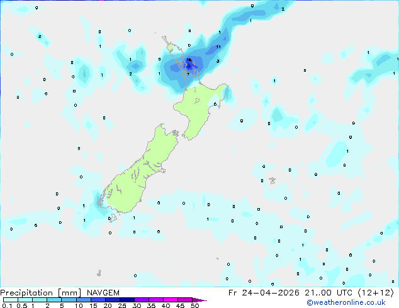Click the legend label '25'

[x=122, y=305]
